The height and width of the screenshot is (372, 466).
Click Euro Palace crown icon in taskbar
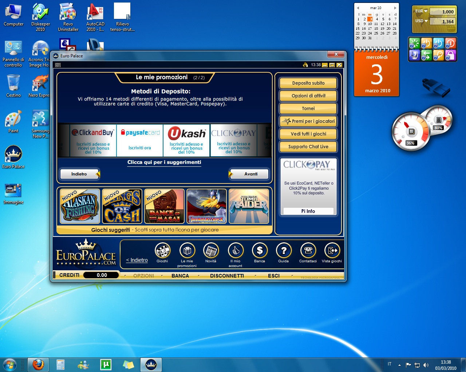(151, 364)
